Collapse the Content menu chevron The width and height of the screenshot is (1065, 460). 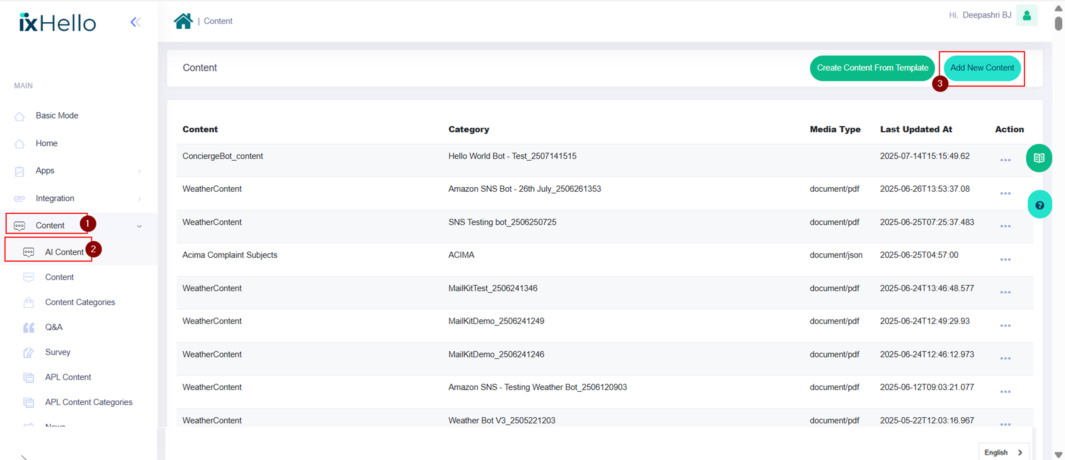tap(139, 226)
